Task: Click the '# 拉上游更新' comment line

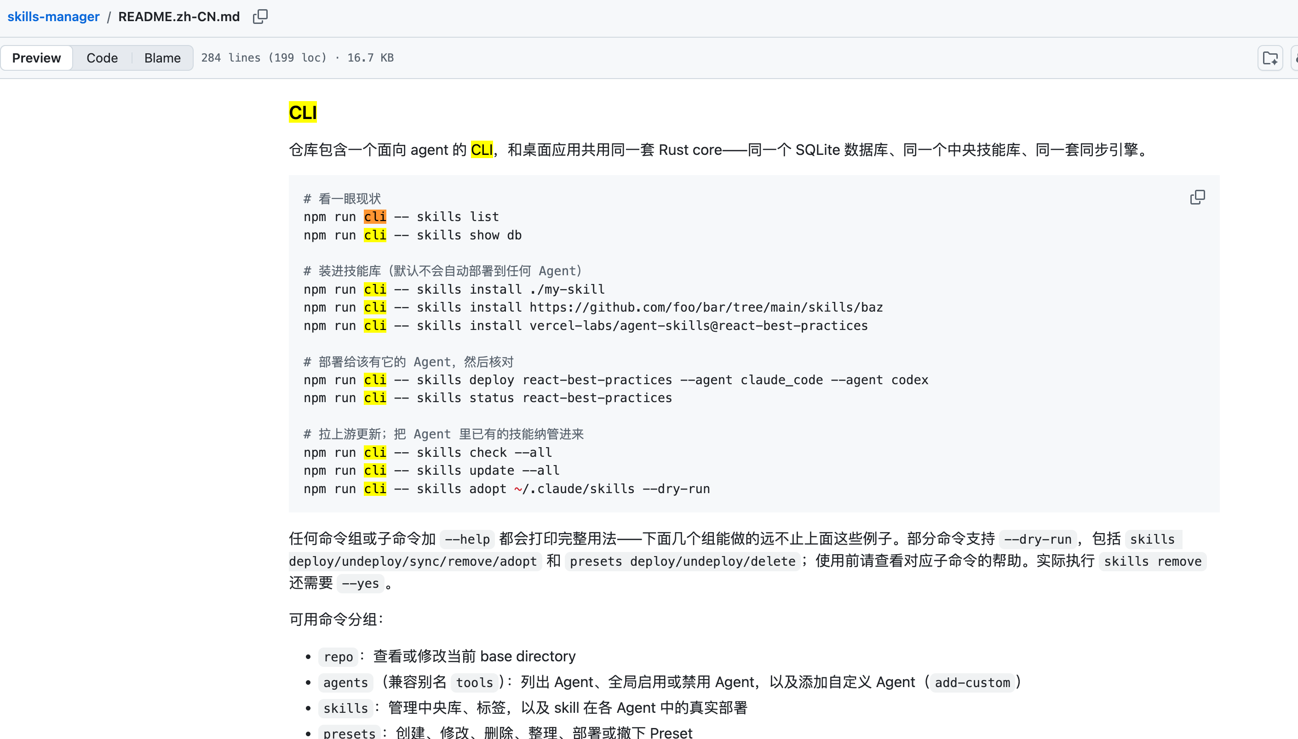Action: (444, 434)
